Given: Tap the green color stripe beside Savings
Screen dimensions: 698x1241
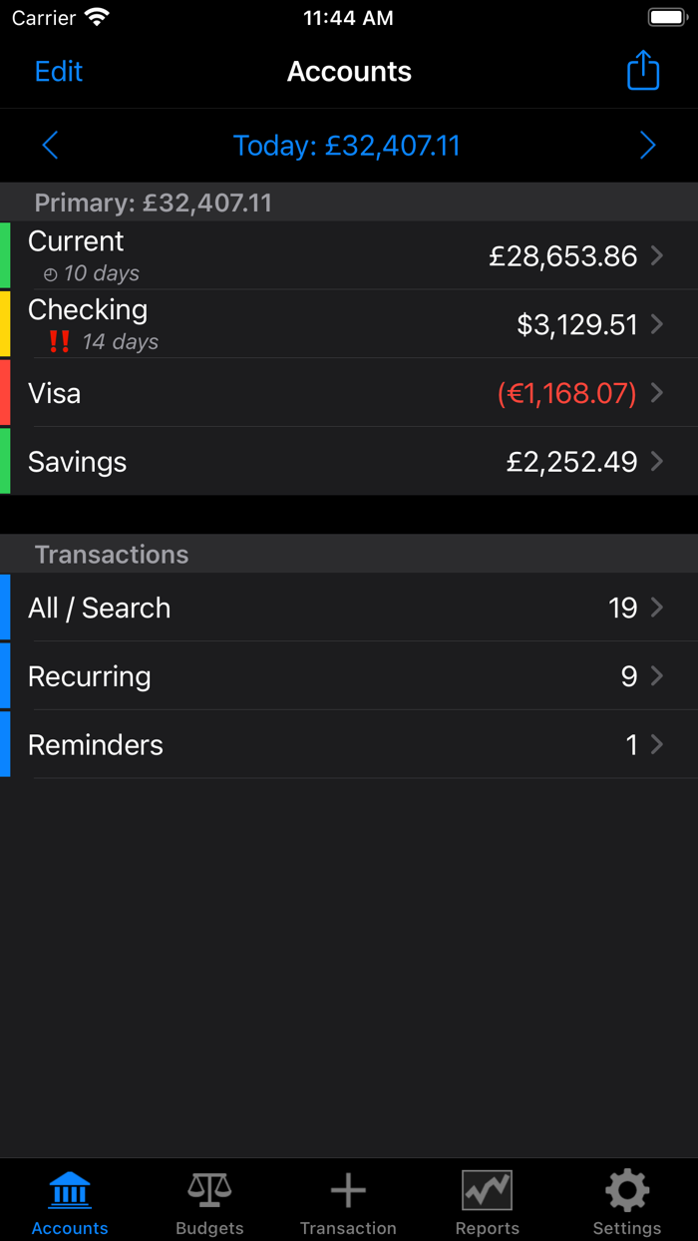Looking at the screenshot, I should pos(4,461).
